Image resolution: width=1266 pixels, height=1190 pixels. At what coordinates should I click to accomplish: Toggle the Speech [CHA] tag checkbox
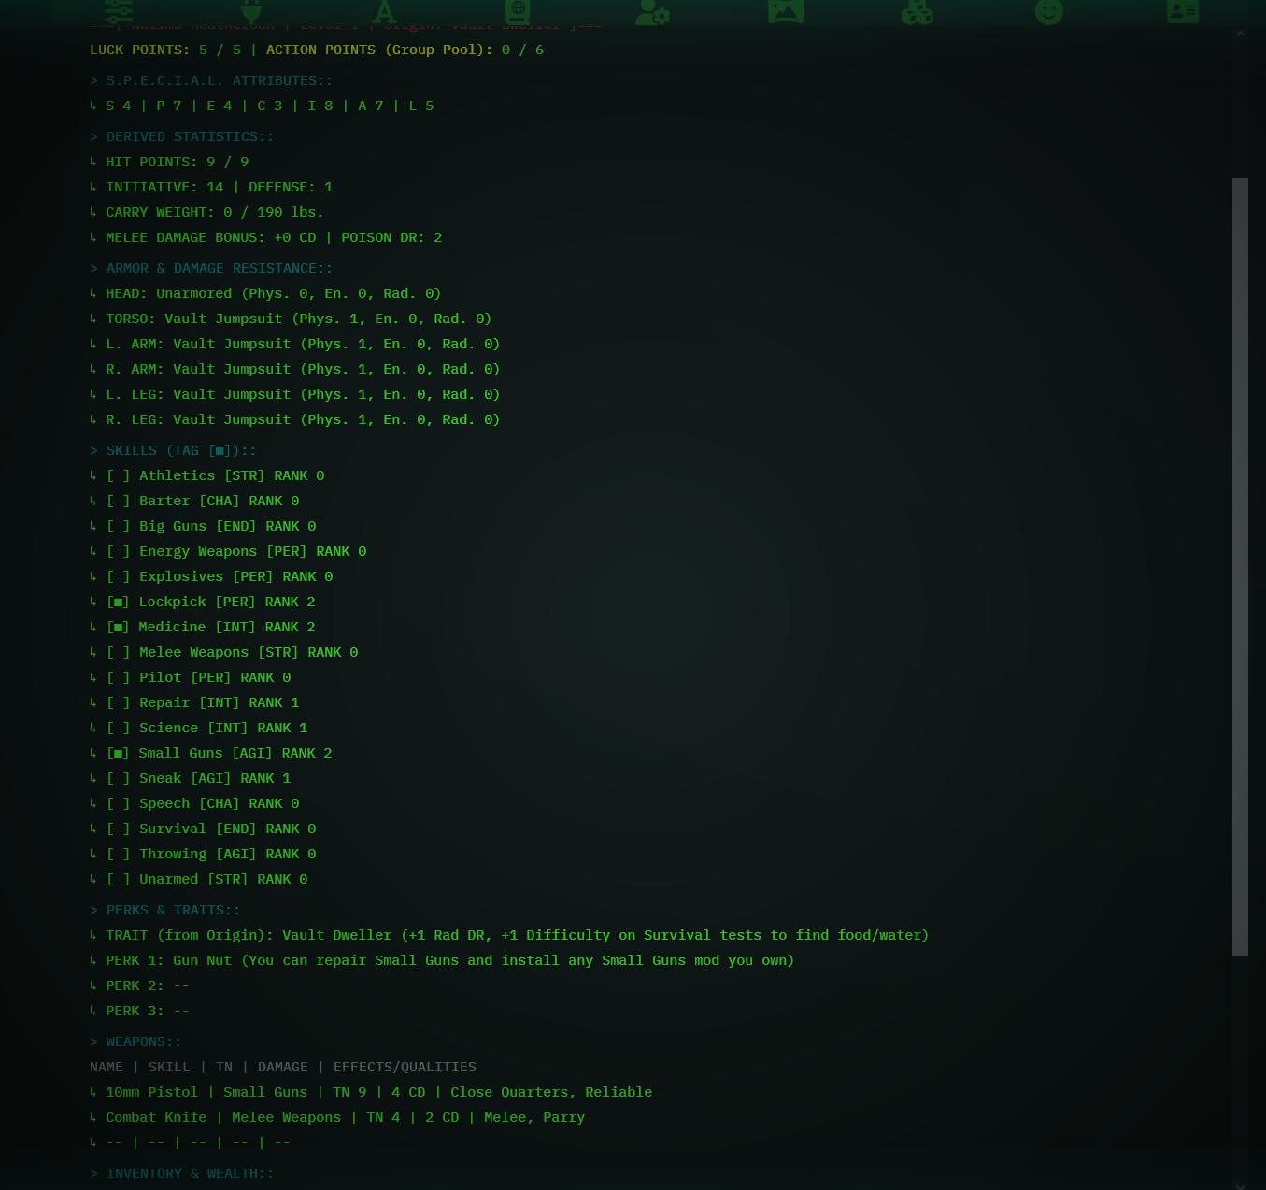(119, 803)
